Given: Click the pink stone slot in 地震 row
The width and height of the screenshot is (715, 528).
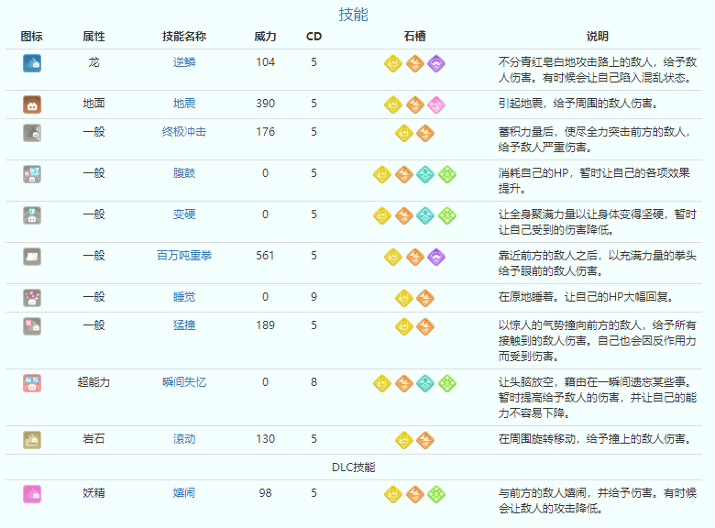Looking at the screenshot, I should pyautogui.click(x=436, y=104).
